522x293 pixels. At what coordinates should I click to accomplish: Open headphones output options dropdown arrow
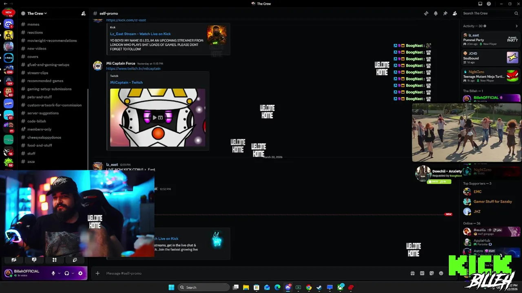(x=73, y=273)
